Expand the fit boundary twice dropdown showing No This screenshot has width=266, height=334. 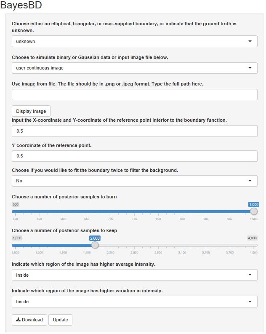click(x=134, y=181)
